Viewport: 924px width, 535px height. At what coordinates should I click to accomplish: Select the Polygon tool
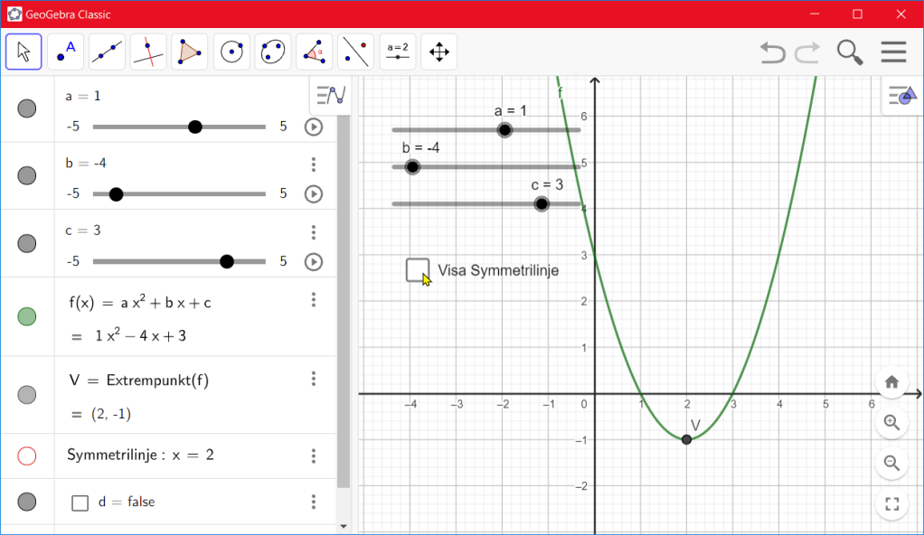click(190, 52)
